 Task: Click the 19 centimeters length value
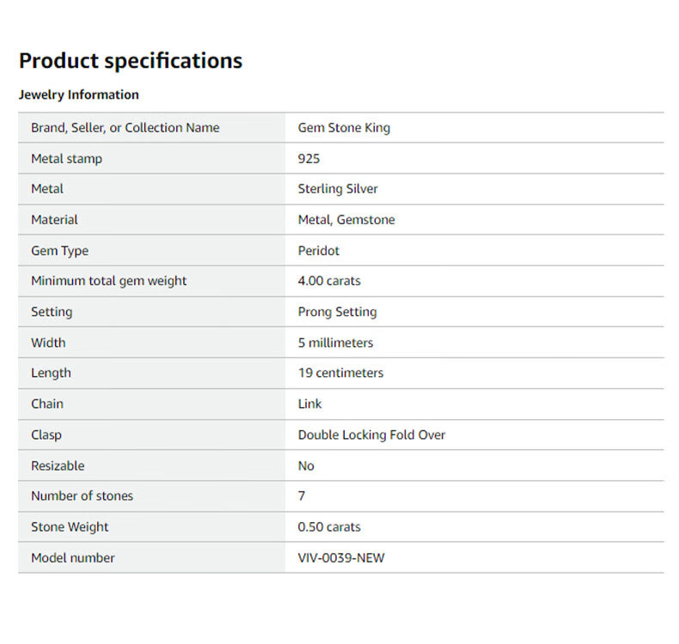coord(340,373)
